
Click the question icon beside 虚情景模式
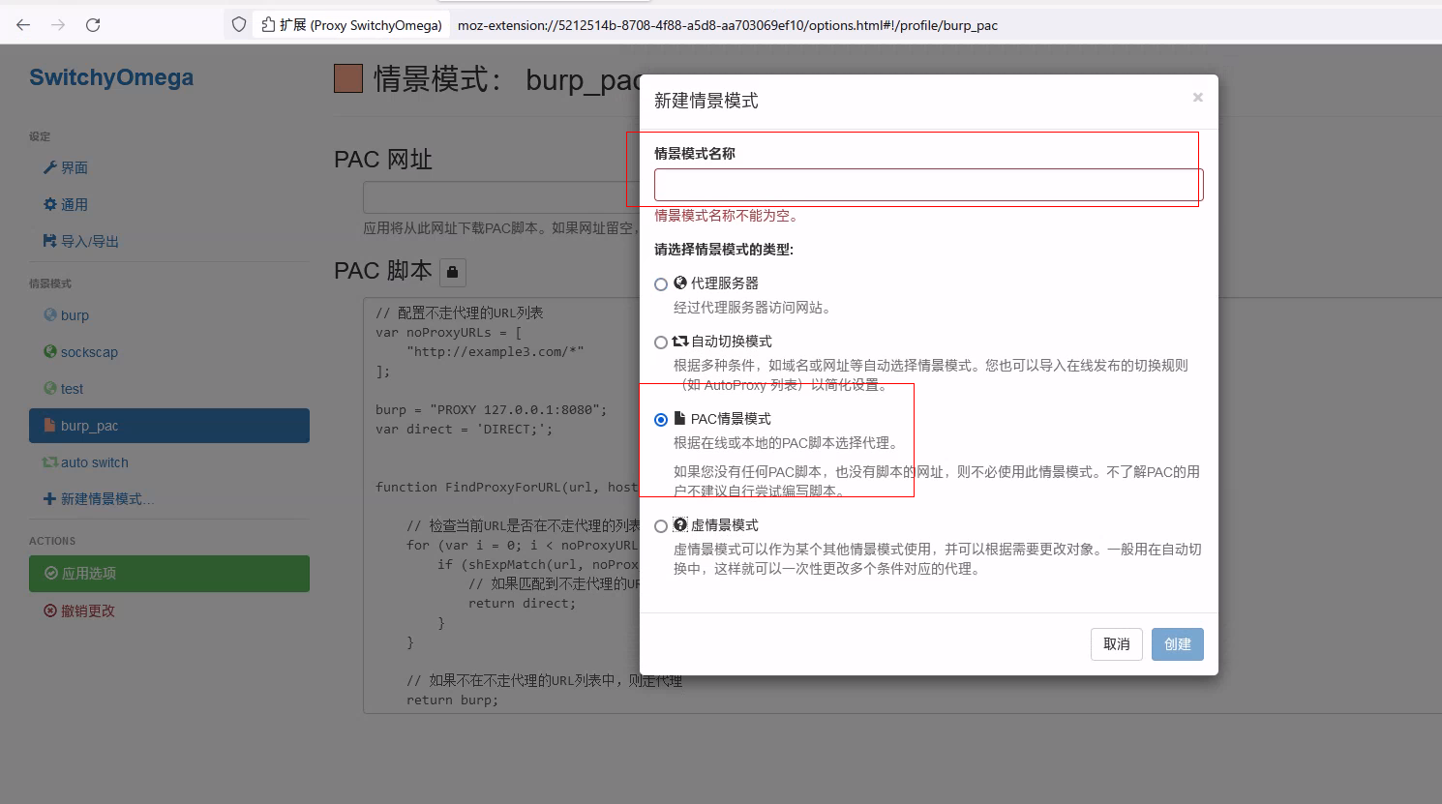(680, 524)
